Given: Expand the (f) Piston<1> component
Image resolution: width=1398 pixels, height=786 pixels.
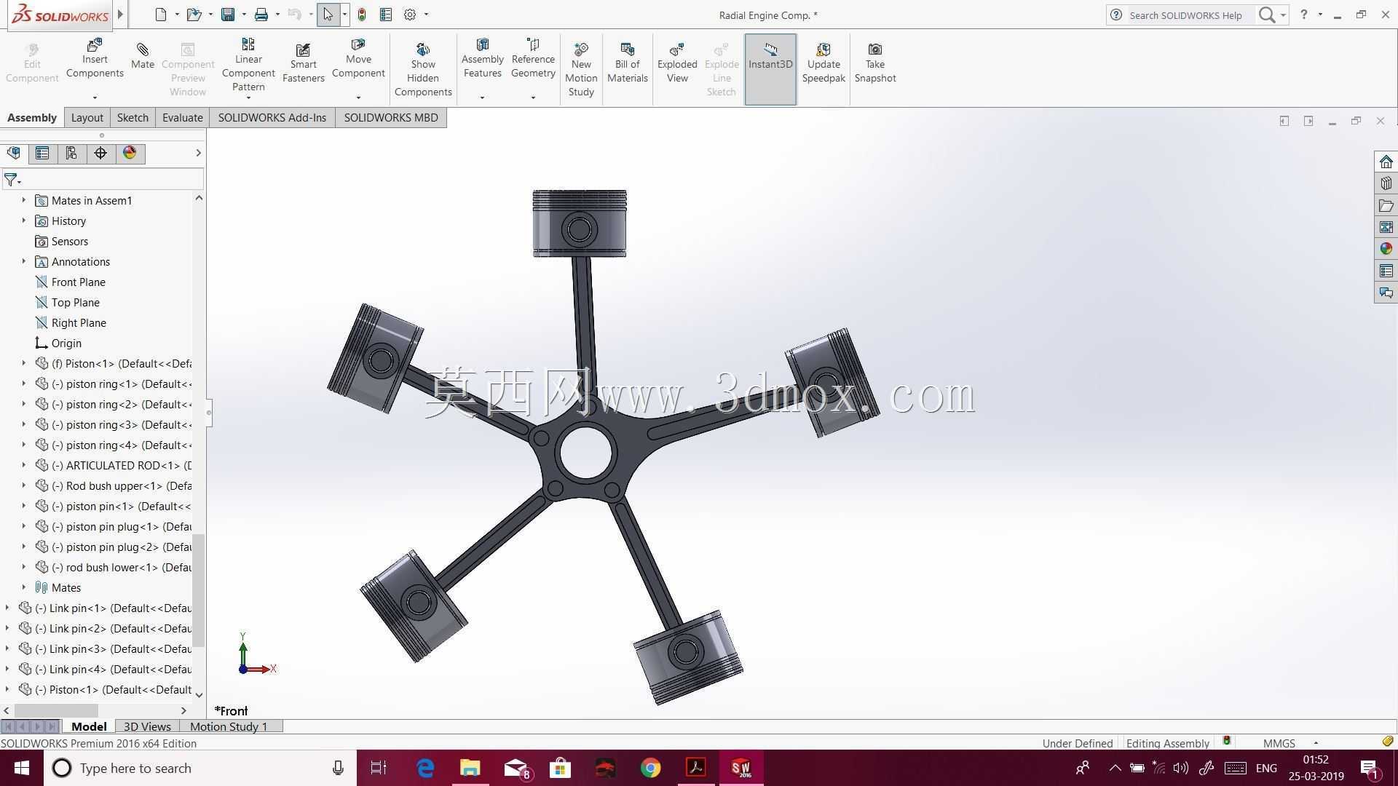Looking at the screenshot, I should click(x=23, y=363).
